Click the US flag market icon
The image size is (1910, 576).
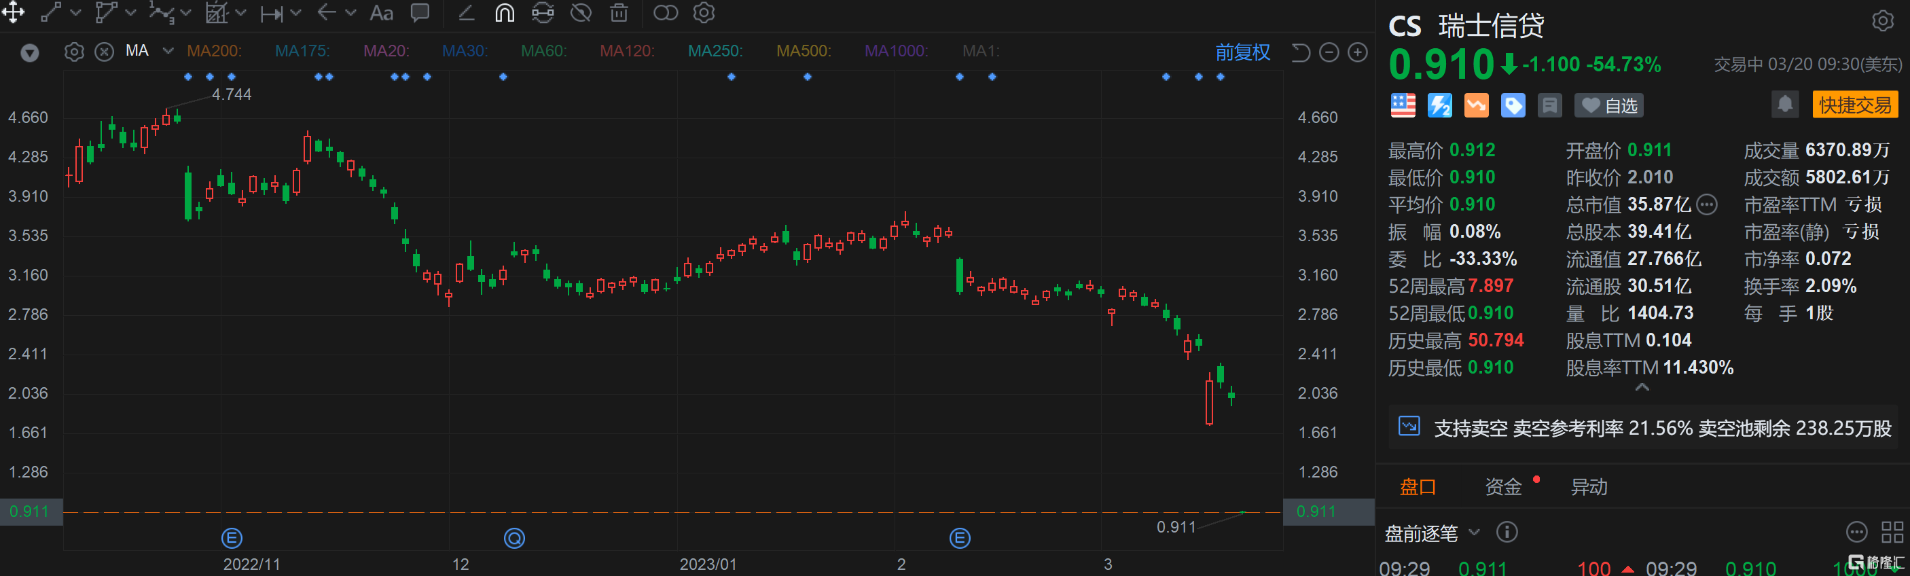(1403, 105)
